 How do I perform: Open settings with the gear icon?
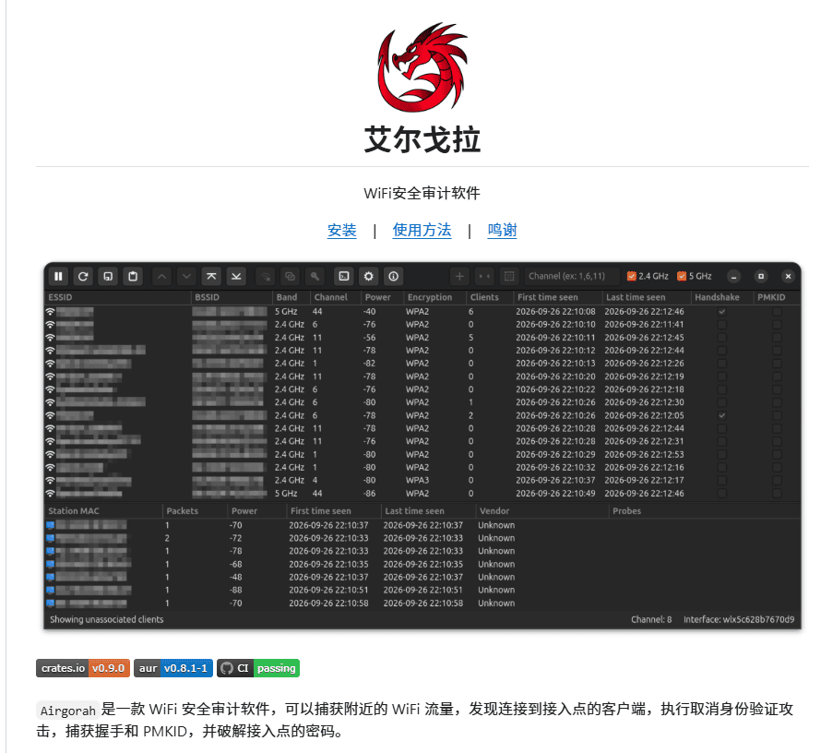pyautogui.click(x=369, y=276)
